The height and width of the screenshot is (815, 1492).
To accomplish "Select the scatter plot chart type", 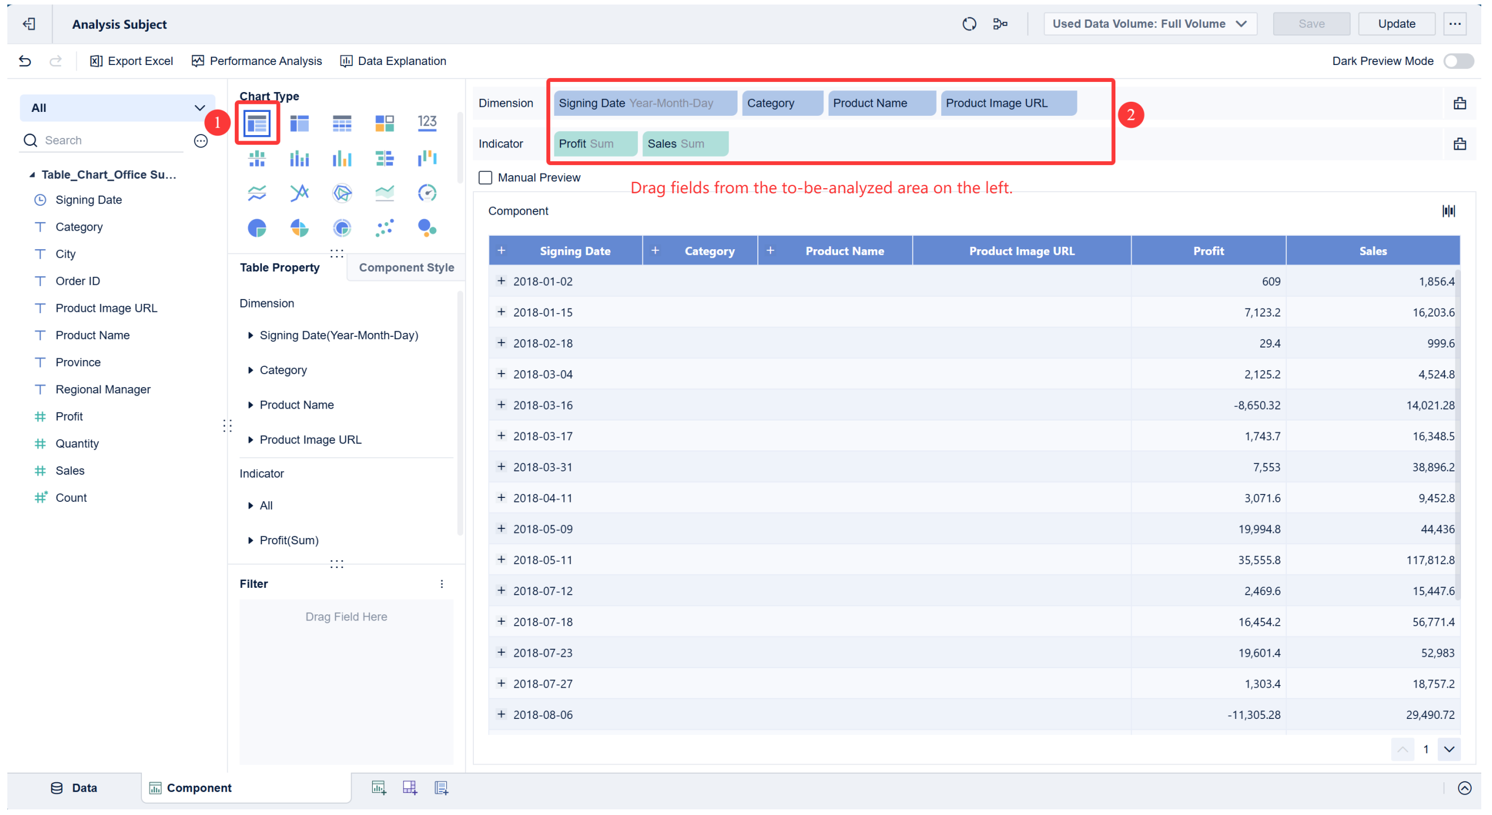I will pyautogui.click(x=384, y=227).
